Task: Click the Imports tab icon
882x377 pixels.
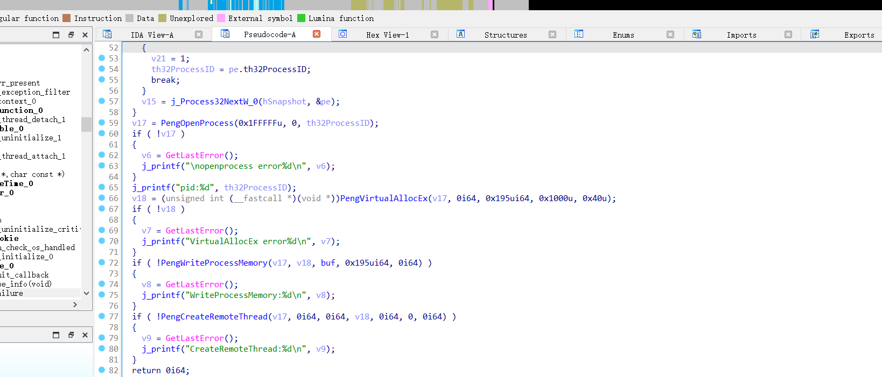Action: point(696,34)
